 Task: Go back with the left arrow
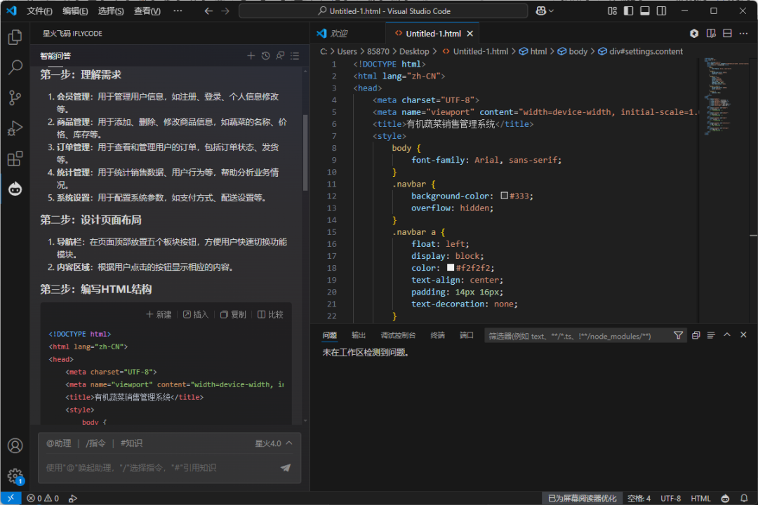point(208,11)
